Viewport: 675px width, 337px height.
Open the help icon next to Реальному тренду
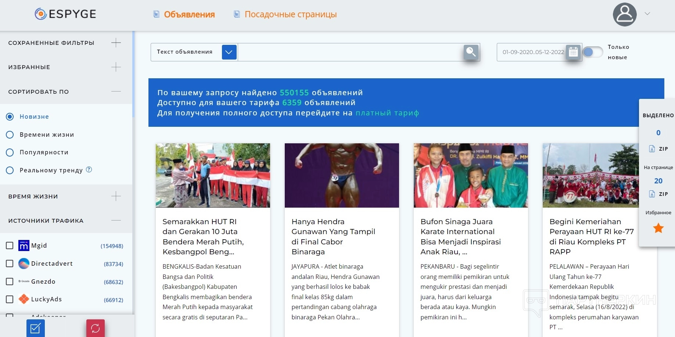89,169
